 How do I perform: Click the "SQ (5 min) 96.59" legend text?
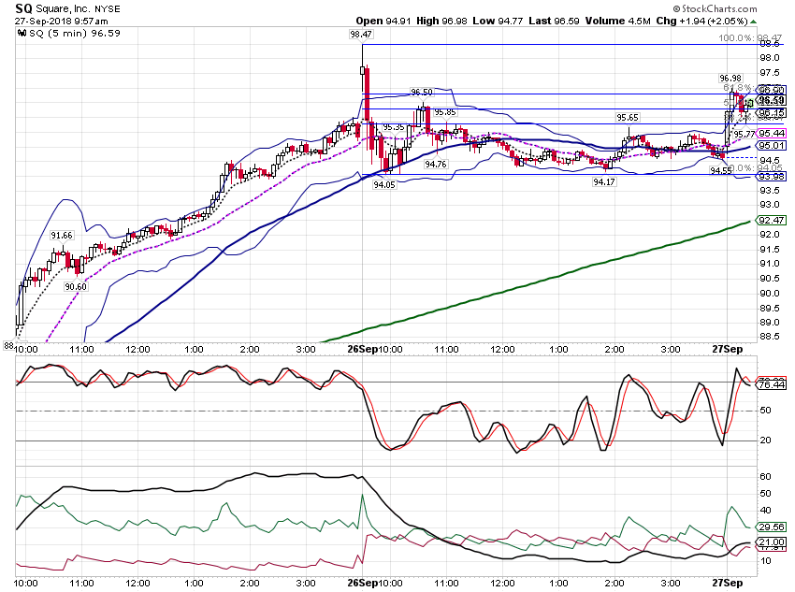[75, 34]
